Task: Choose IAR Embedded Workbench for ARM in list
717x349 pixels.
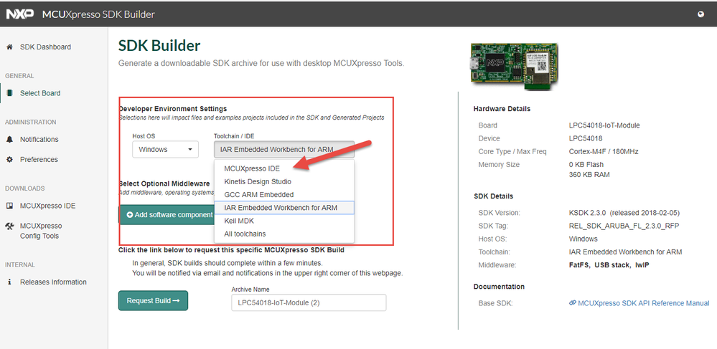Action: coord(284,207)
